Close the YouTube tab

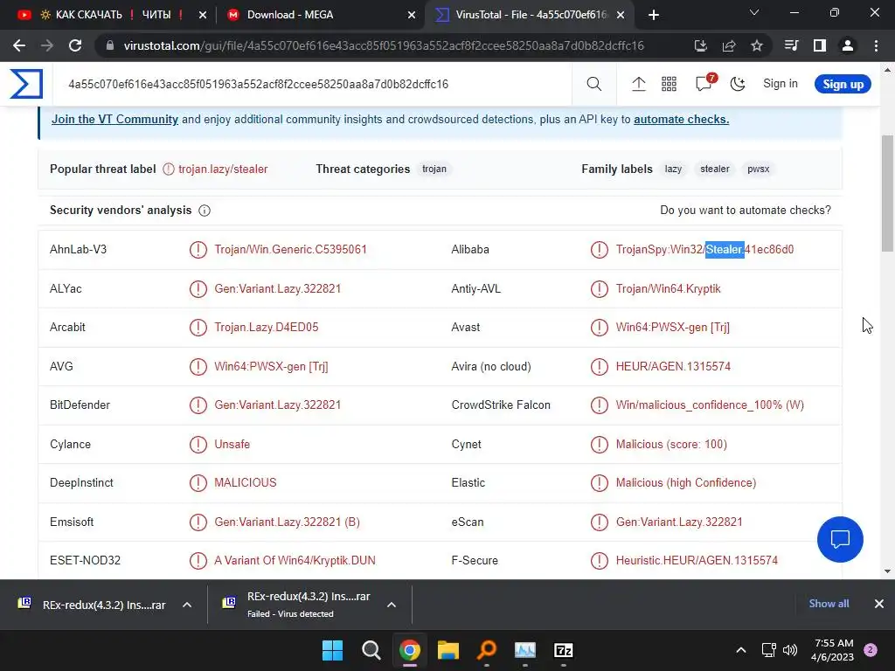coord(203,15)
